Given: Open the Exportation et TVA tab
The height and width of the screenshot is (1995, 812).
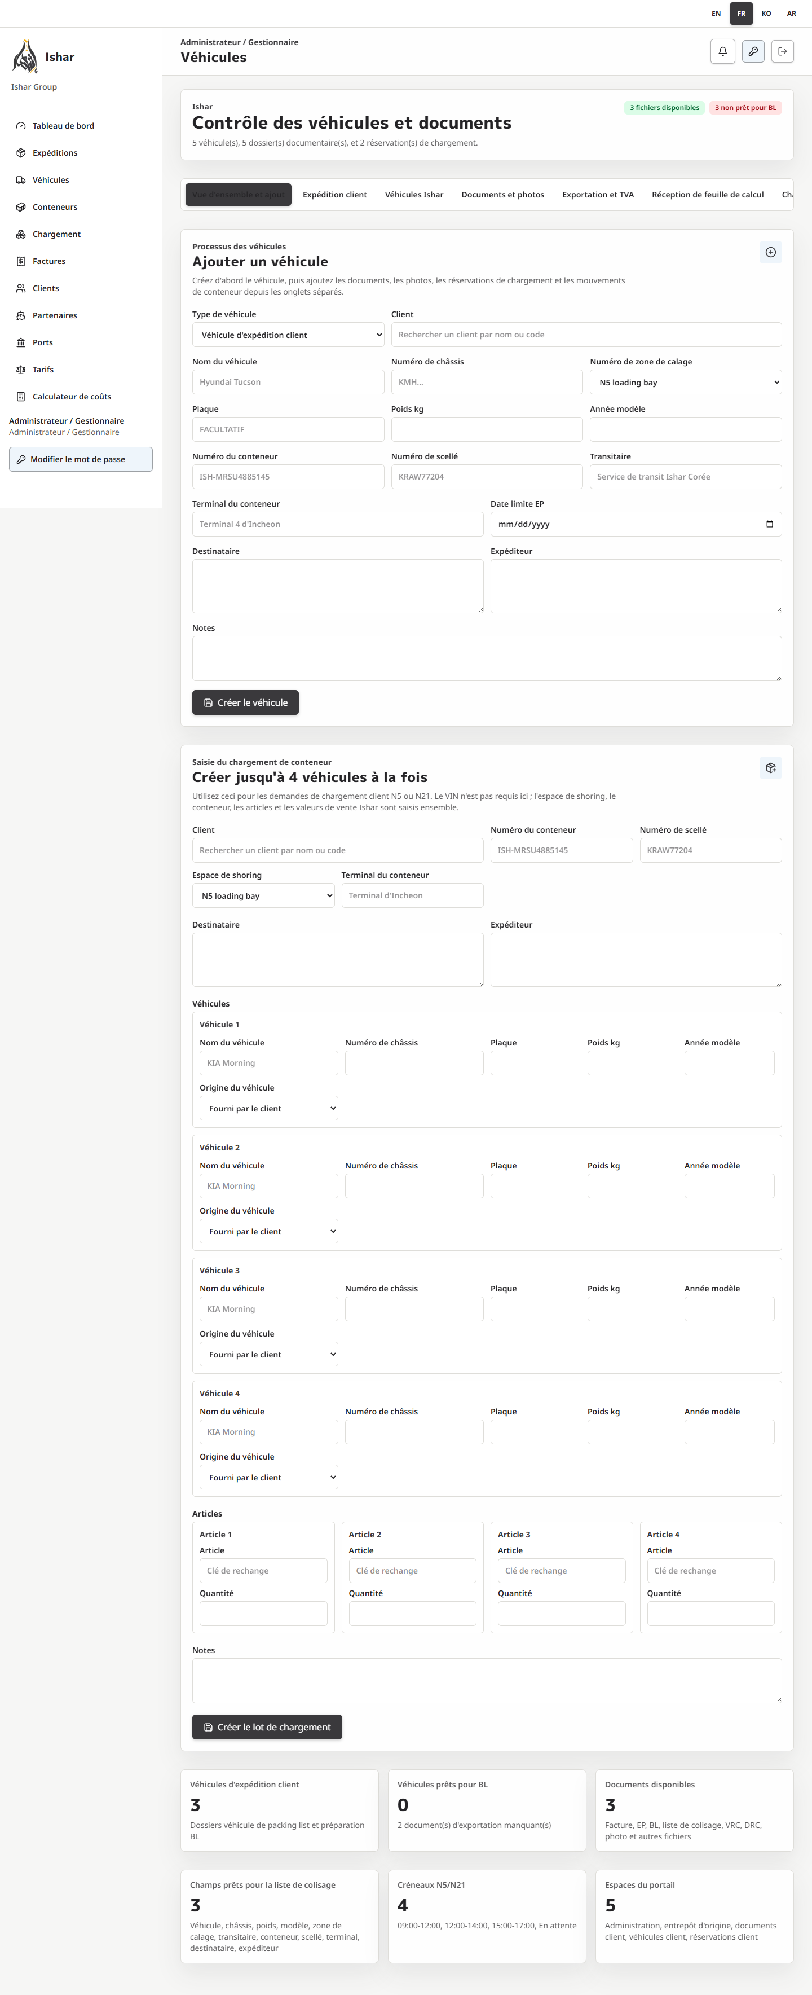Looking at the screenshot, I should point(598,195).
